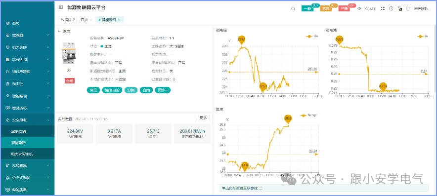Open the APP QR code icon
The width and height of the screenshot is (437, 196).
click(366, 8)
